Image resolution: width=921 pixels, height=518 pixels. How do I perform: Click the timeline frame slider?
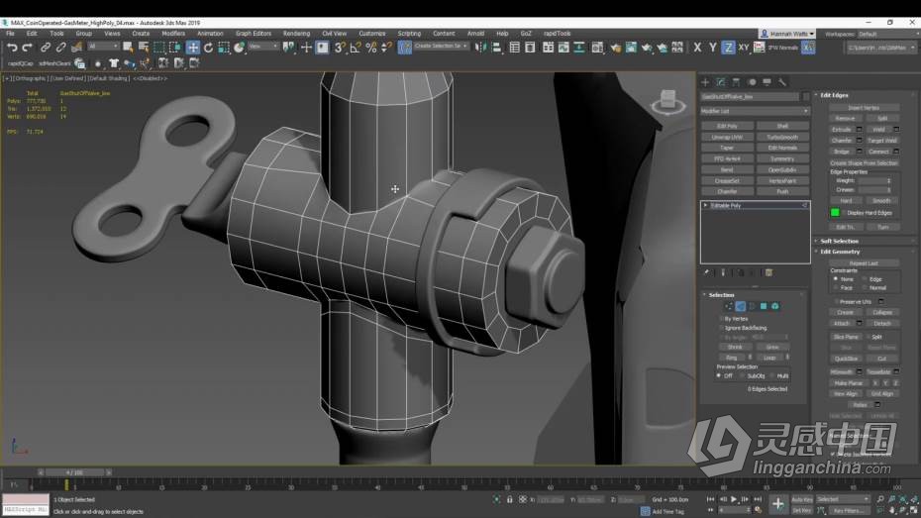(74, 472)
